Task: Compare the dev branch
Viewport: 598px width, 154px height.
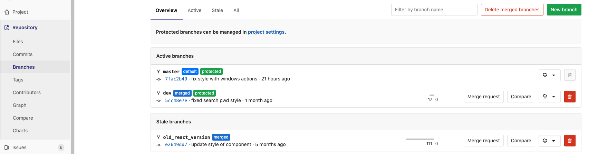Action: 521,97
